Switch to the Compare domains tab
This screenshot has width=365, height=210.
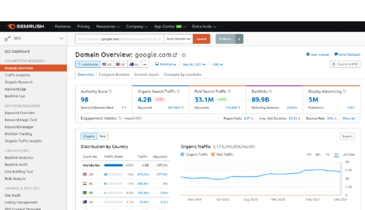click(114, 75)
